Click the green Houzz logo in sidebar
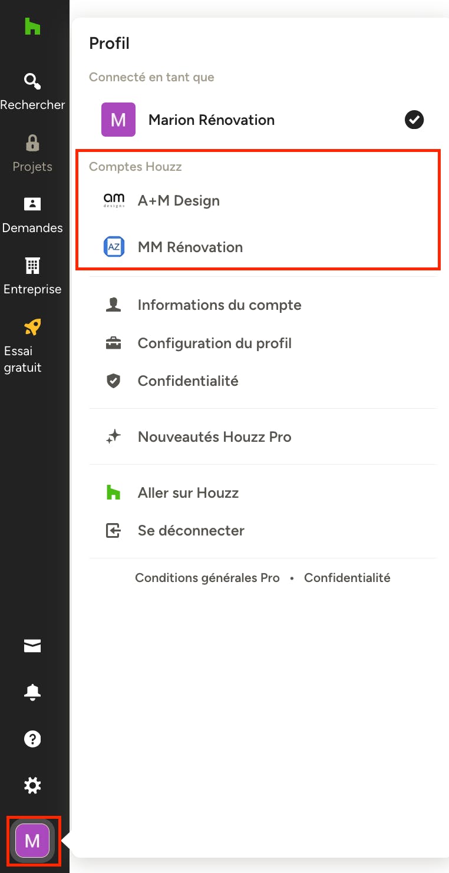The width and height of the screenshot is (449, 873). (x=32, y=27)
